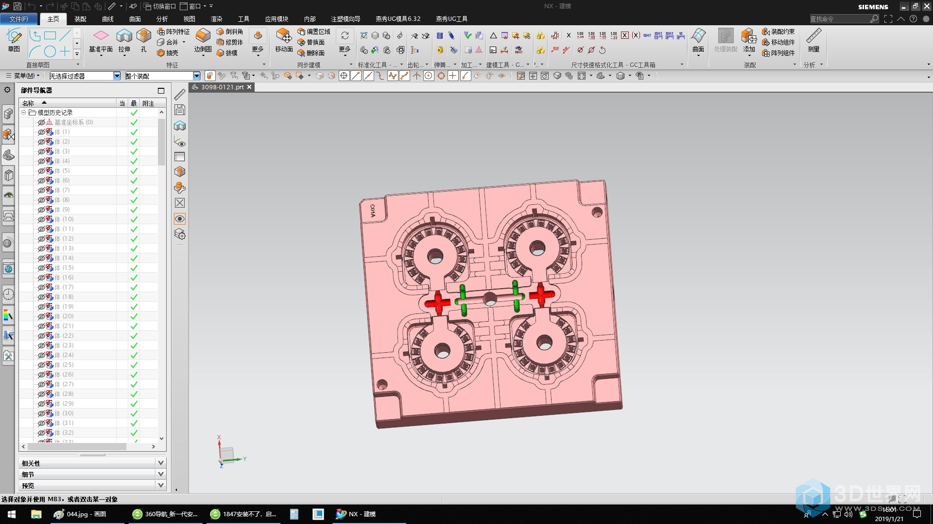Choose 删除面 delete face
The height and width of the screenshot is (524, 933).
pos(311,53)
